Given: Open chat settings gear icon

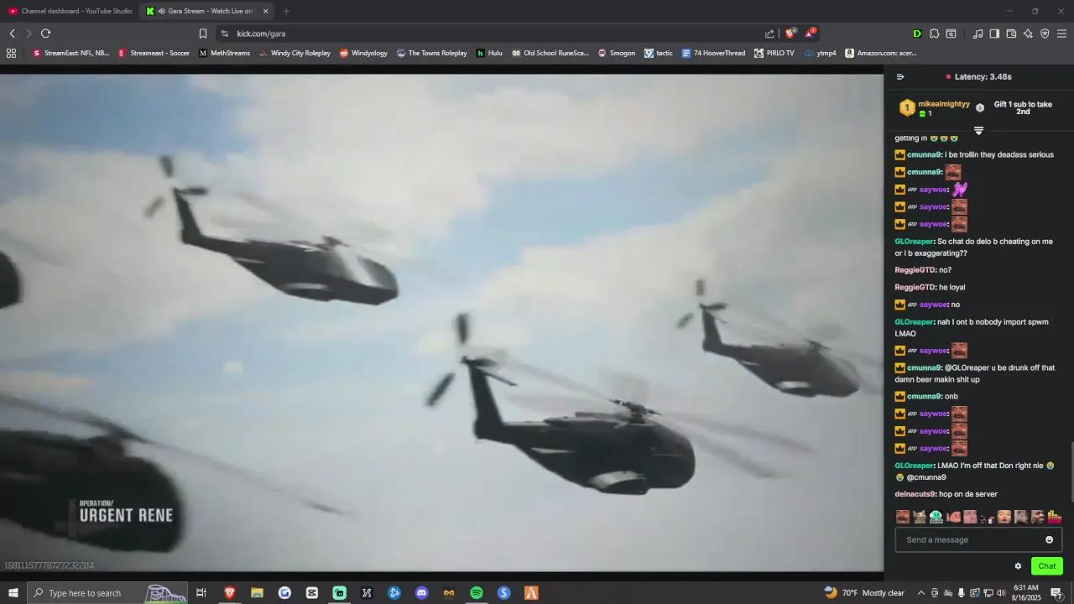Looking at the screenshot, I should 1018,566.
